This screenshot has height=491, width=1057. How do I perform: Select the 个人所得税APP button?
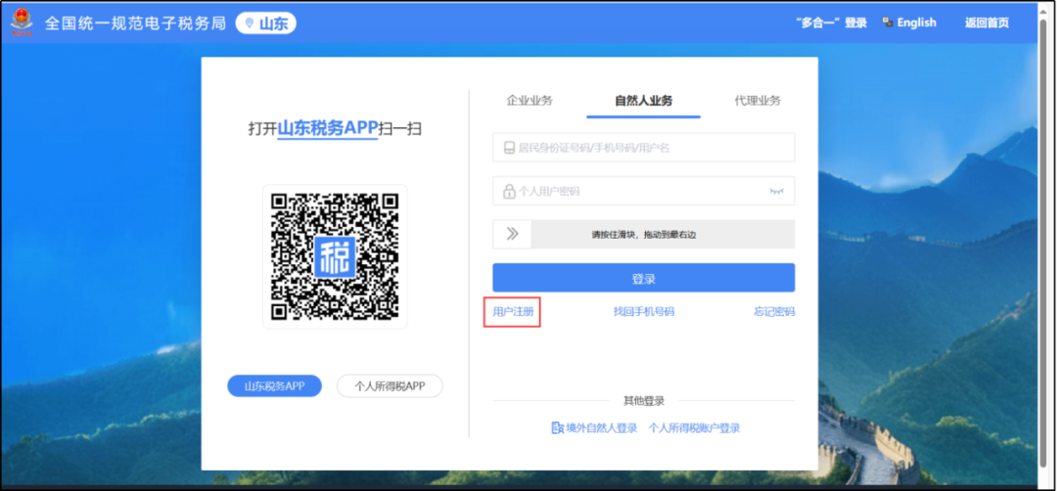(390, 386)
